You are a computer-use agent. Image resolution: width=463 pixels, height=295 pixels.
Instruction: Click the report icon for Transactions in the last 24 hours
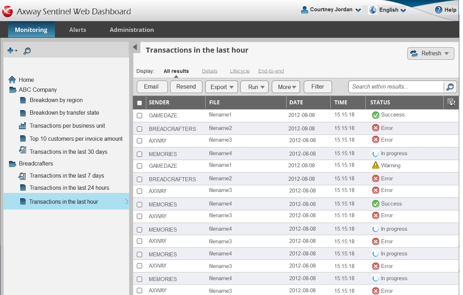point(23,188)
